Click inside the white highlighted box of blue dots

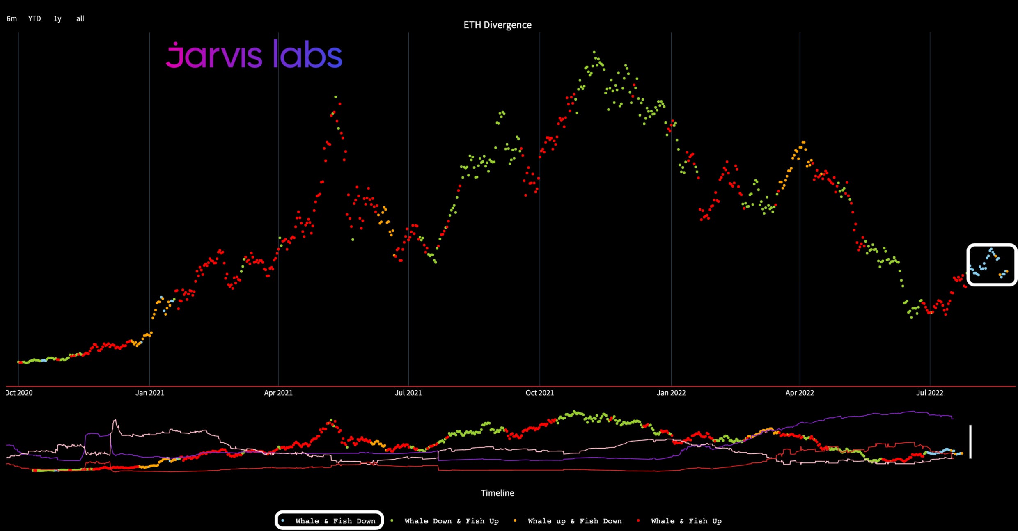click(991, 265)
